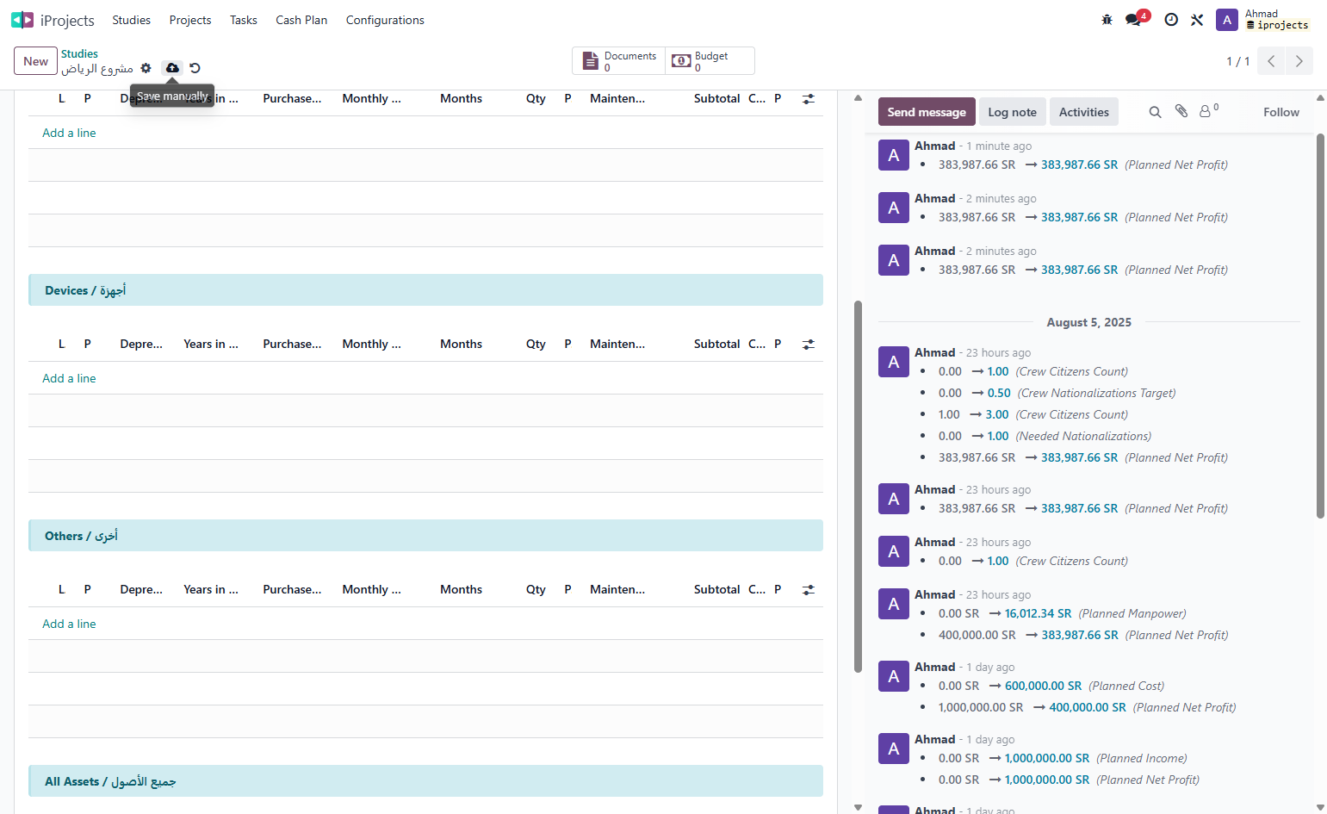Click Others section header

tap(425, 536)
